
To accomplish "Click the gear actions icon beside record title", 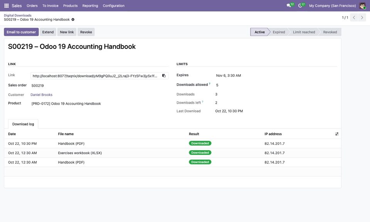I will point(73,20).
